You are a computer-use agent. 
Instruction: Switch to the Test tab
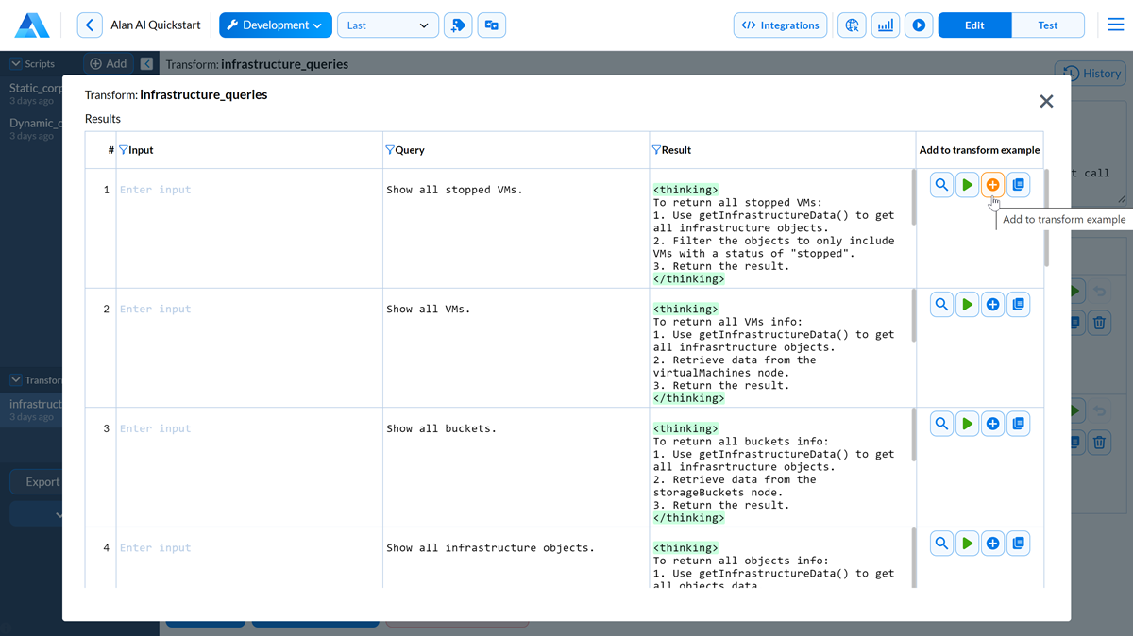click(1047, 25)
